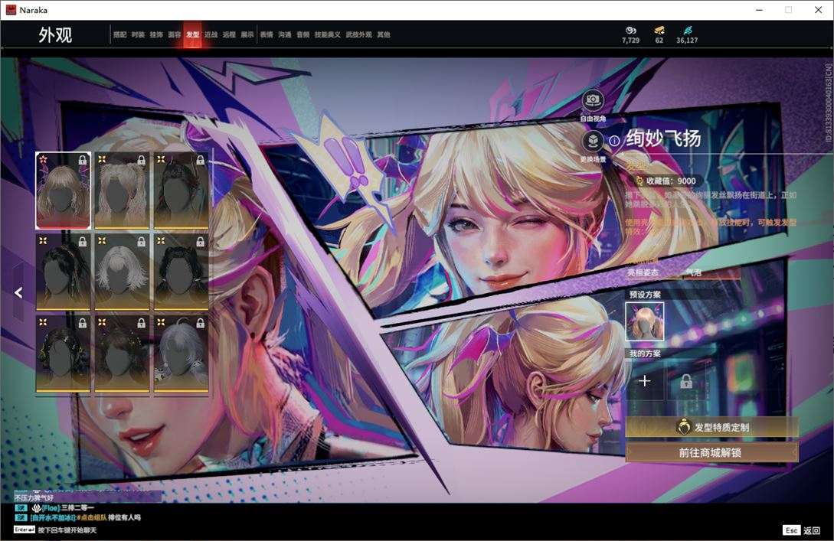
Task: Select the dark hairstyle in bottom-middle cell
Action: coord(122,354)
